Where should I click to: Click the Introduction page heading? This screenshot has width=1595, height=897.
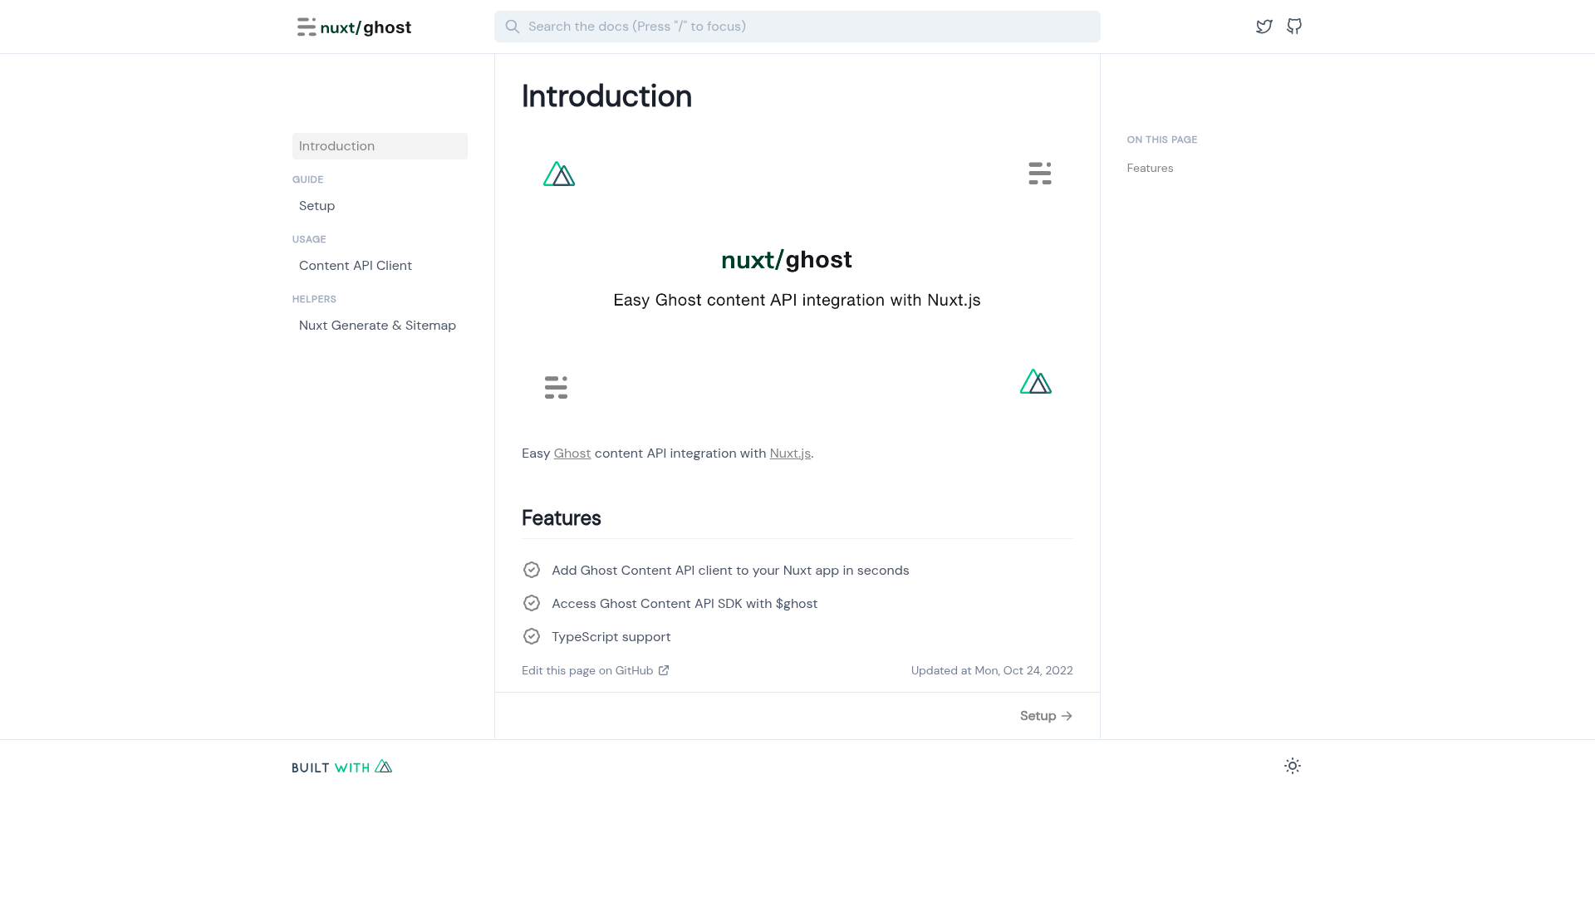tap(606, 96)
